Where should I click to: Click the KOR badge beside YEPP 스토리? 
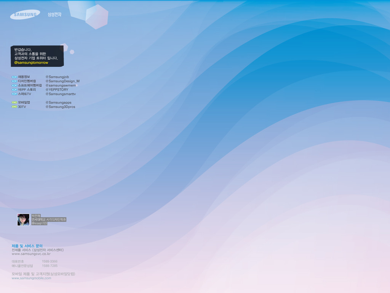click(x=14, y=90)
